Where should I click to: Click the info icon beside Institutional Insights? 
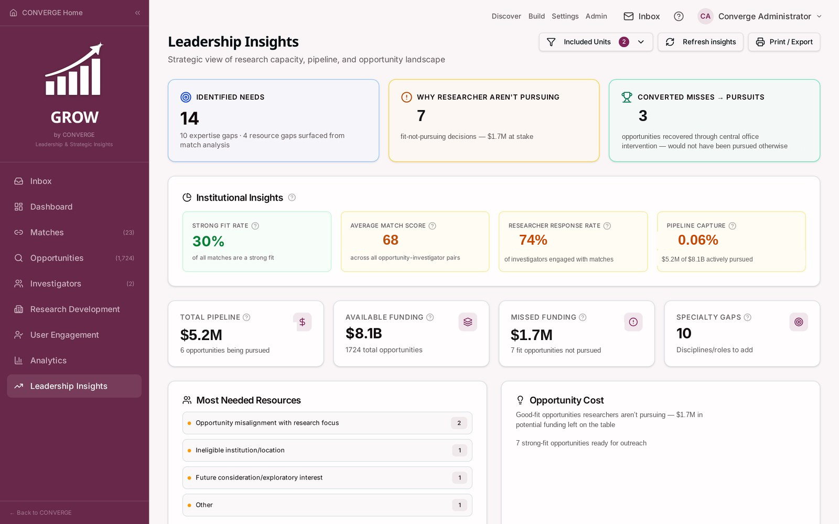(x=292, y=198)
